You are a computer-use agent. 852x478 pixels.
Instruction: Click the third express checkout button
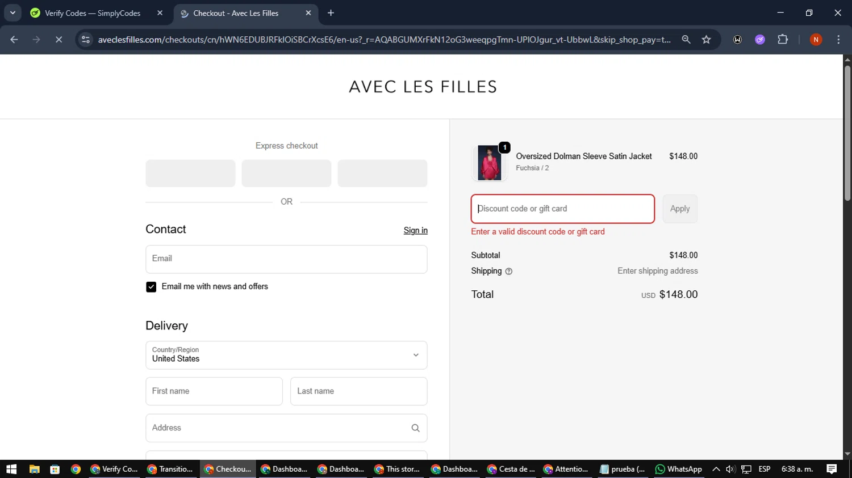click(382, 173)
